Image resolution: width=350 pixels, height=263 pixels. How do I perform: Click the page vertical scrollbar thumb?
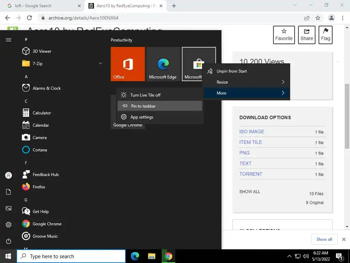(347, 116)
